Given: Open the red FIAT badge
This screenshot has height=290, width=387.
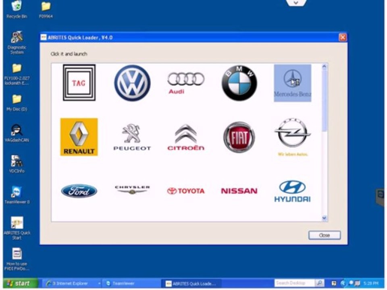Looking at the screenshot, I should click(x=239, y=137).
